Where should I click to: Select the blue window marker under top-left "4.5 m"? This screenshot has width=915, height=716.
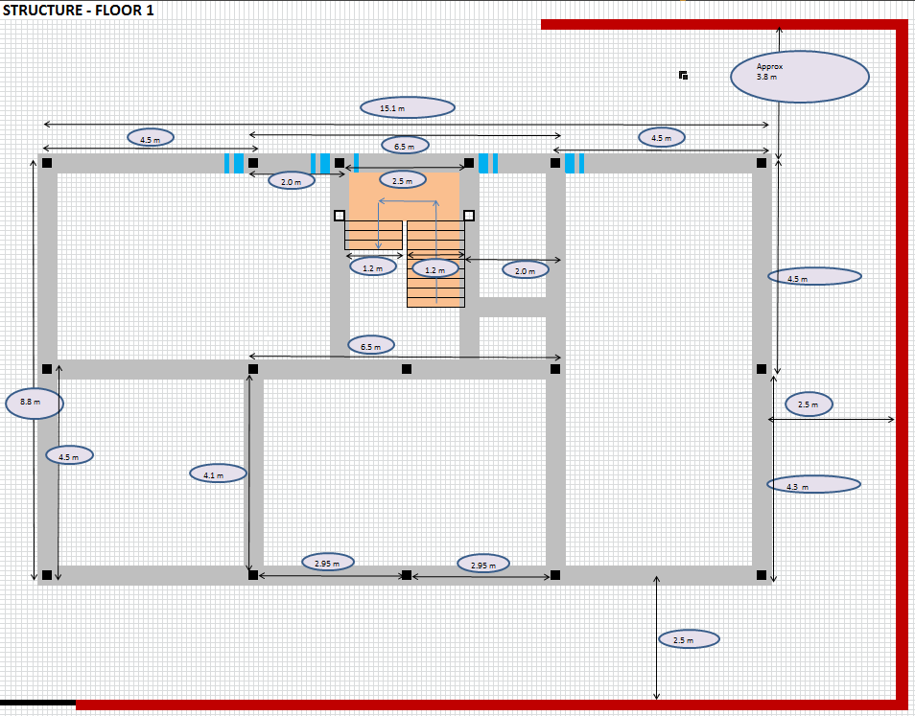pos(234,163)
